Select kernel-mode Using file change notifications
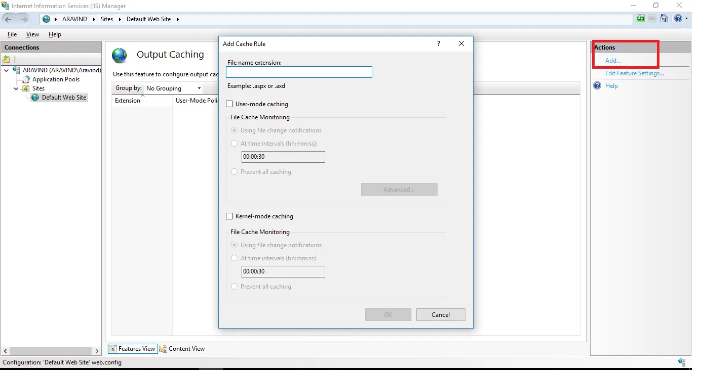 [234, 245]
